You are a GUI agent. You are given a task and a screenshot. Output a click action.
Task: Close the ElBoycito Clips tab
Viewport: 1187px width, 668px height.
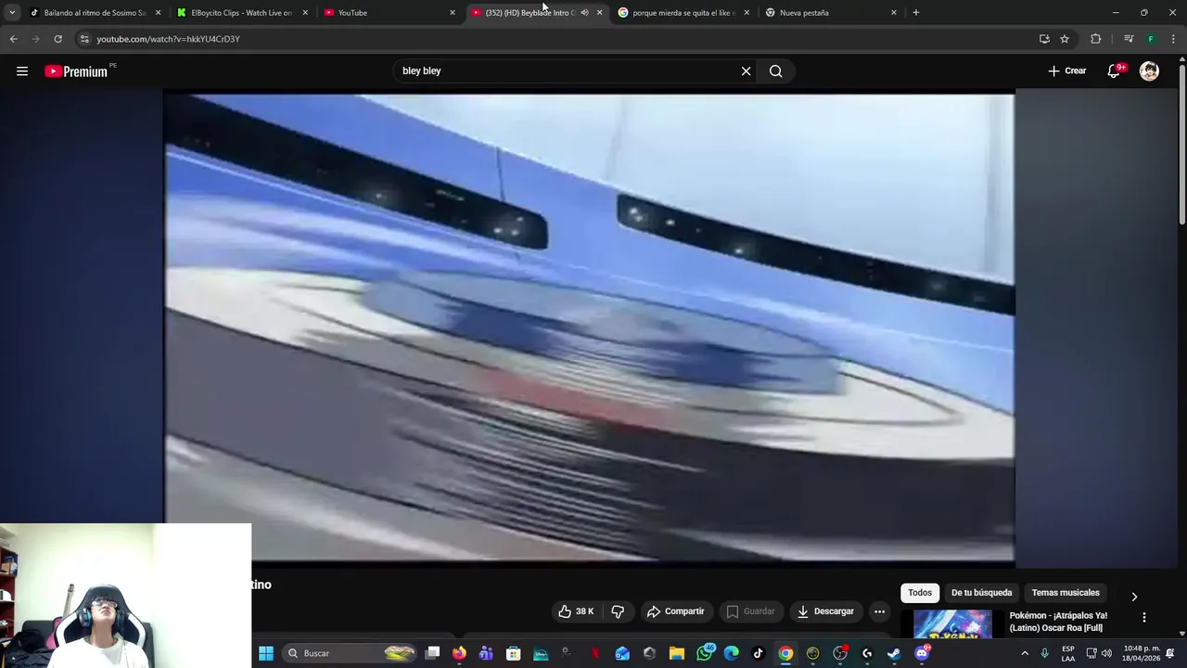305,13
